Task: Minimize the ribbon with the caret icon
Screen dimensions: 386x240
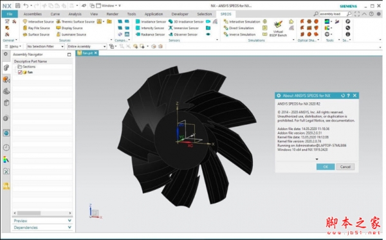Action: [364, 14]
